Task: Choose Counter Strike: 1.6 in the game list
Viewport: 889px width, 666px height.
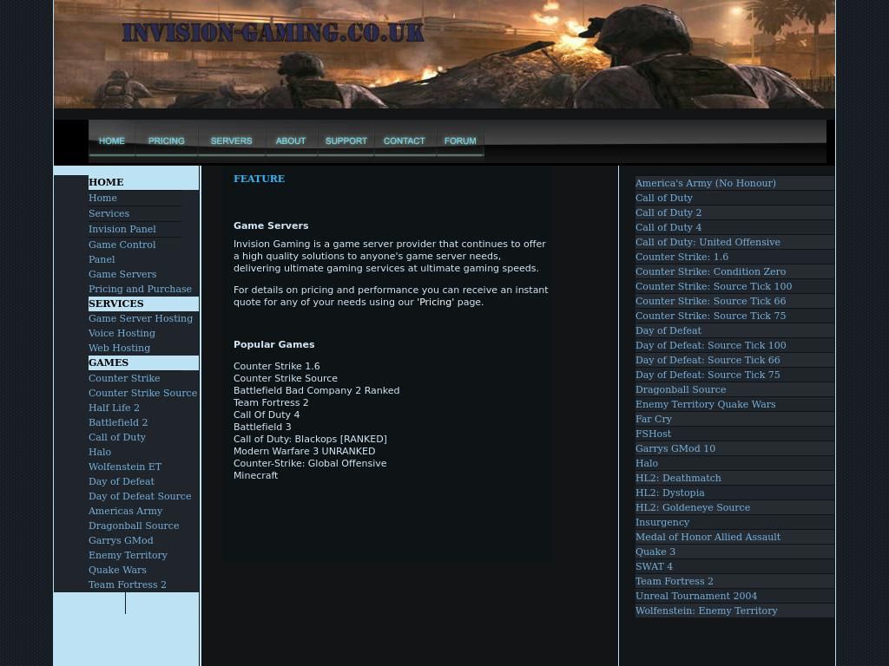Action: point(734,257)
